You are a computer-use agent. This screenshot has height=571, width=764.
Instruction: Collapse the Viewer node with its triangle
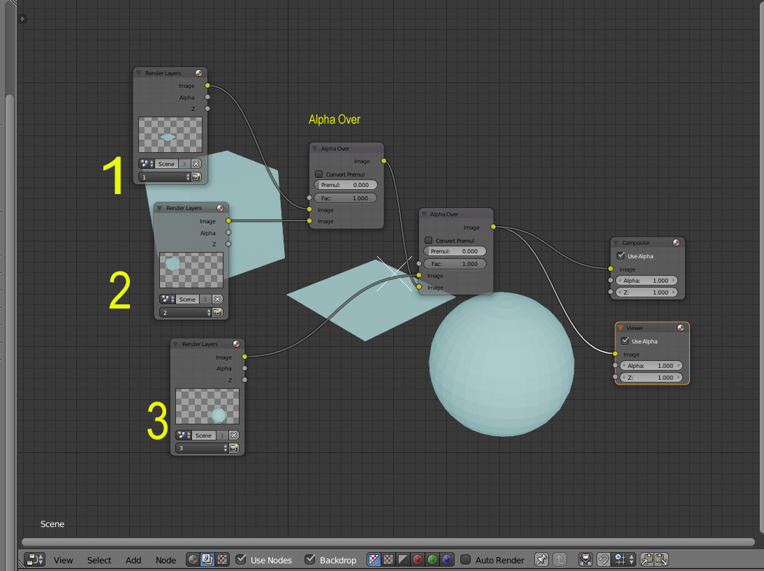(620, 328)
